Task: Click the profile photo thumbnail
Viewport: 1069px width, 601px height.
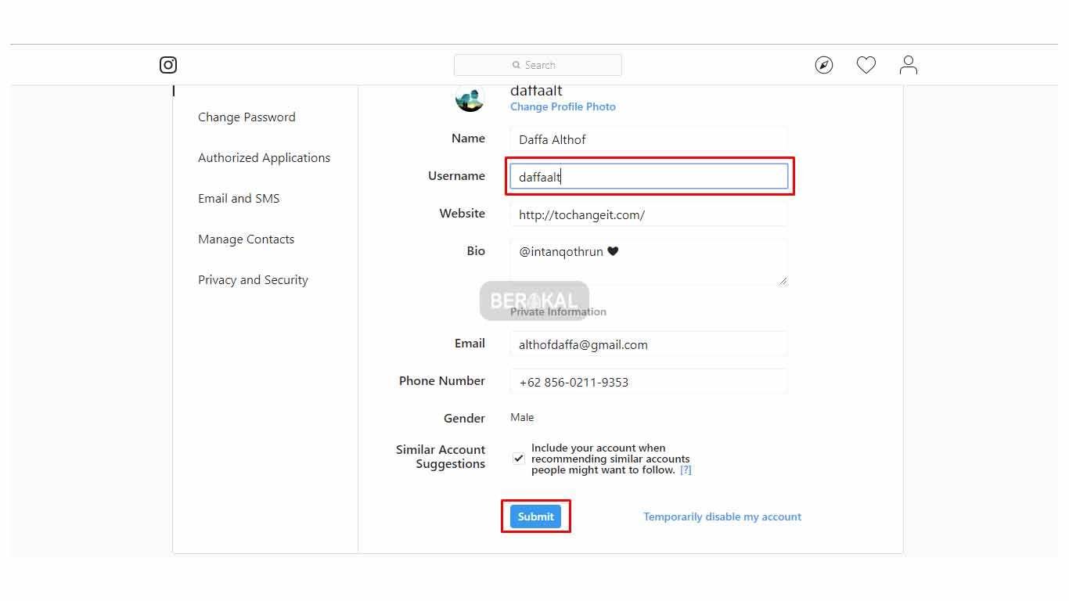Action: [470, 99]
